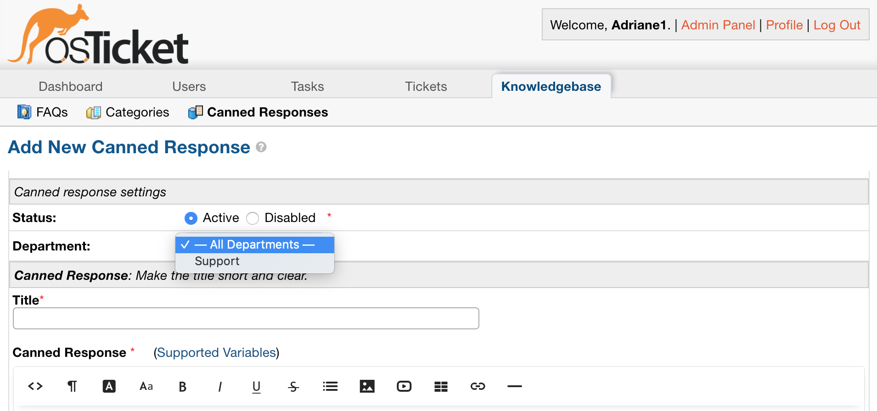Screen dimensions: 877x411
Task: Insert an image into the response
Action: pyautogui.click(x=367, y=386)
